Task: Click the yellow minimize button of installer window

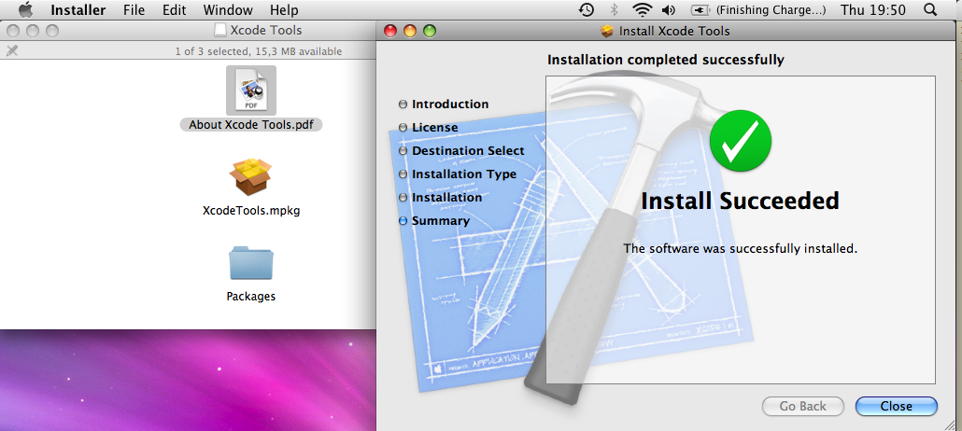Action: click(x=410, y=30)
